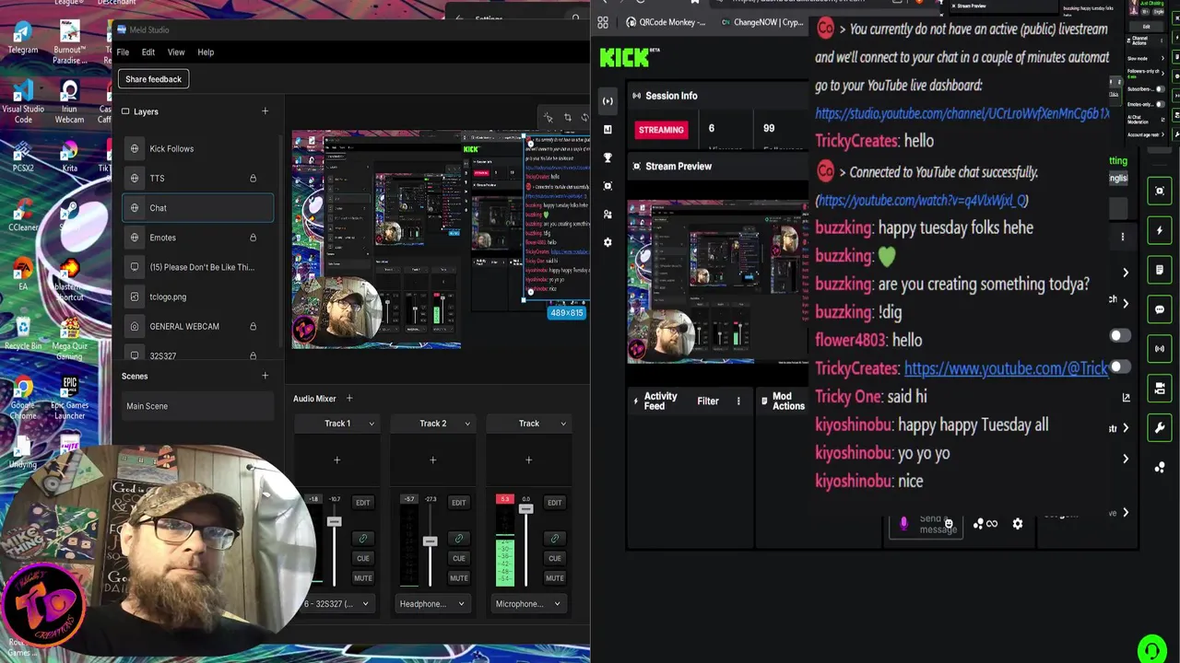1180x663 pixels.
Task: Click the lightning bolt icon in Kick right panel
Action: click(1160, 230)
